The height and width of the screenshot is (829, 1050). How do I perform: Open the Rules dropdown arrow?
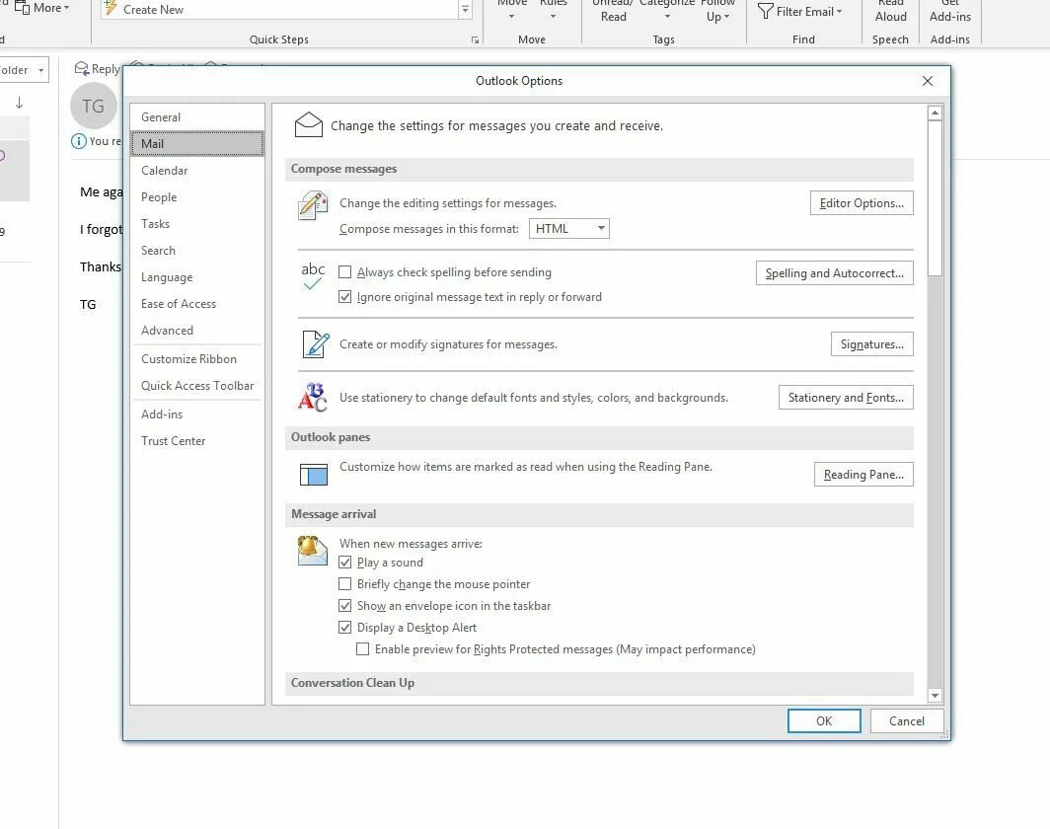(553, 16)
